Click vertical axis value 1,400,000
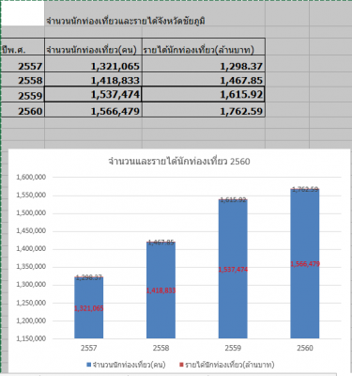Image resolution: width=352 pixels, height=376 pixels. tap(31, 248)
